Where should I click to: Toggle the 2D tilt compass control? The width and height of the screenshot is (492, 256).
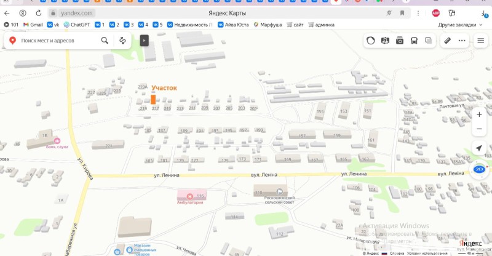tap(479, 169)
